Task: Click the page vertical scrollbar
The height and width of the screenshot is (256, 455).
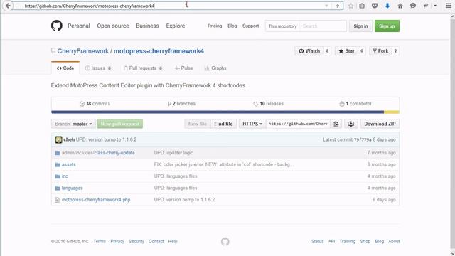Action: click(452, 134)
